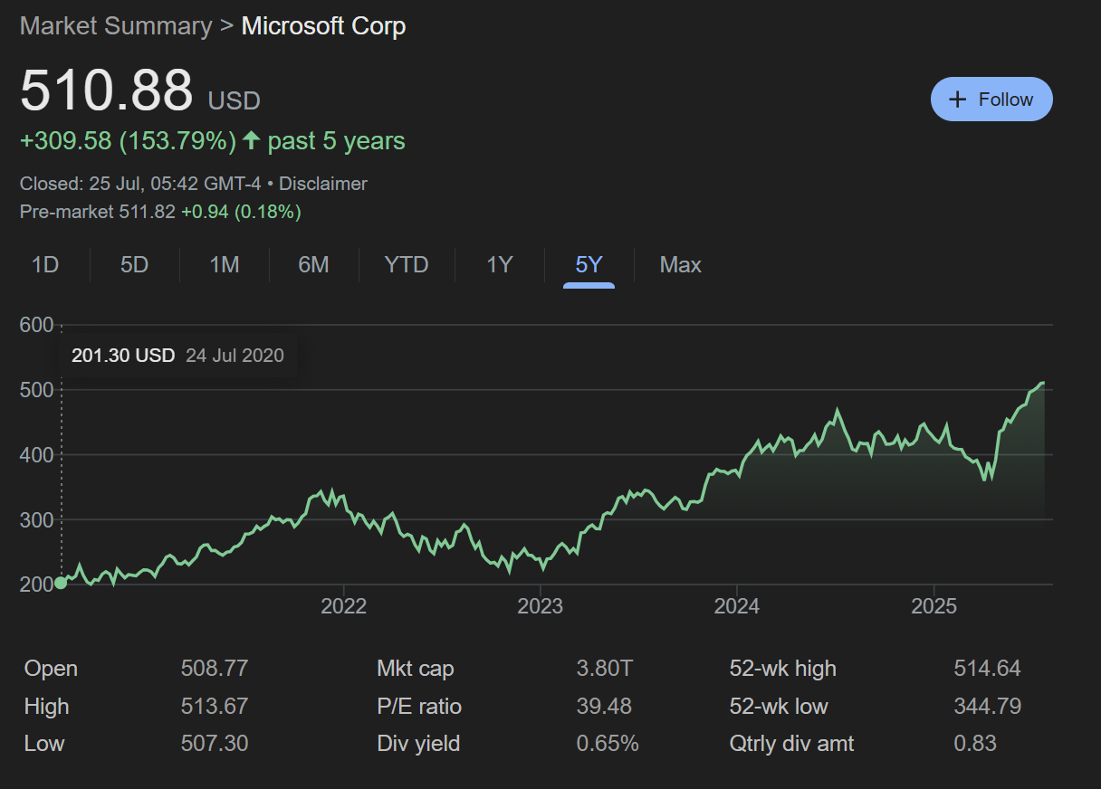
Task: Switch chart to 5D range
Action: click(134, 265)
